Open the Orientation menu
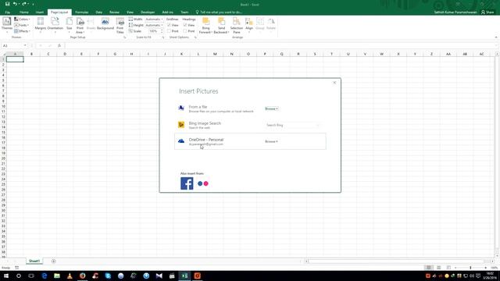500x281 pixels. [x=55, y=24]
